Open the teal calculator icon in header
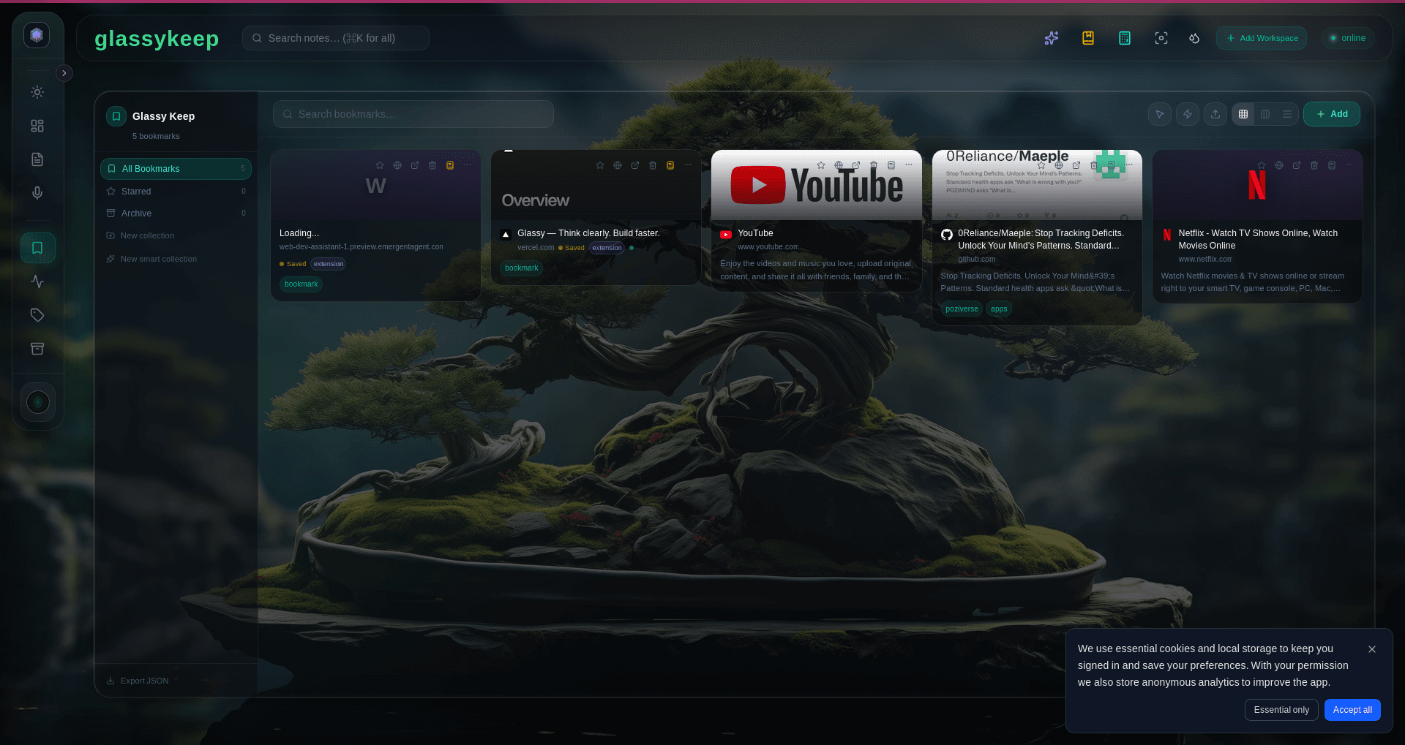Image resolution: width=1405 pixels, height=745 pixels. tap(1125, 38)
